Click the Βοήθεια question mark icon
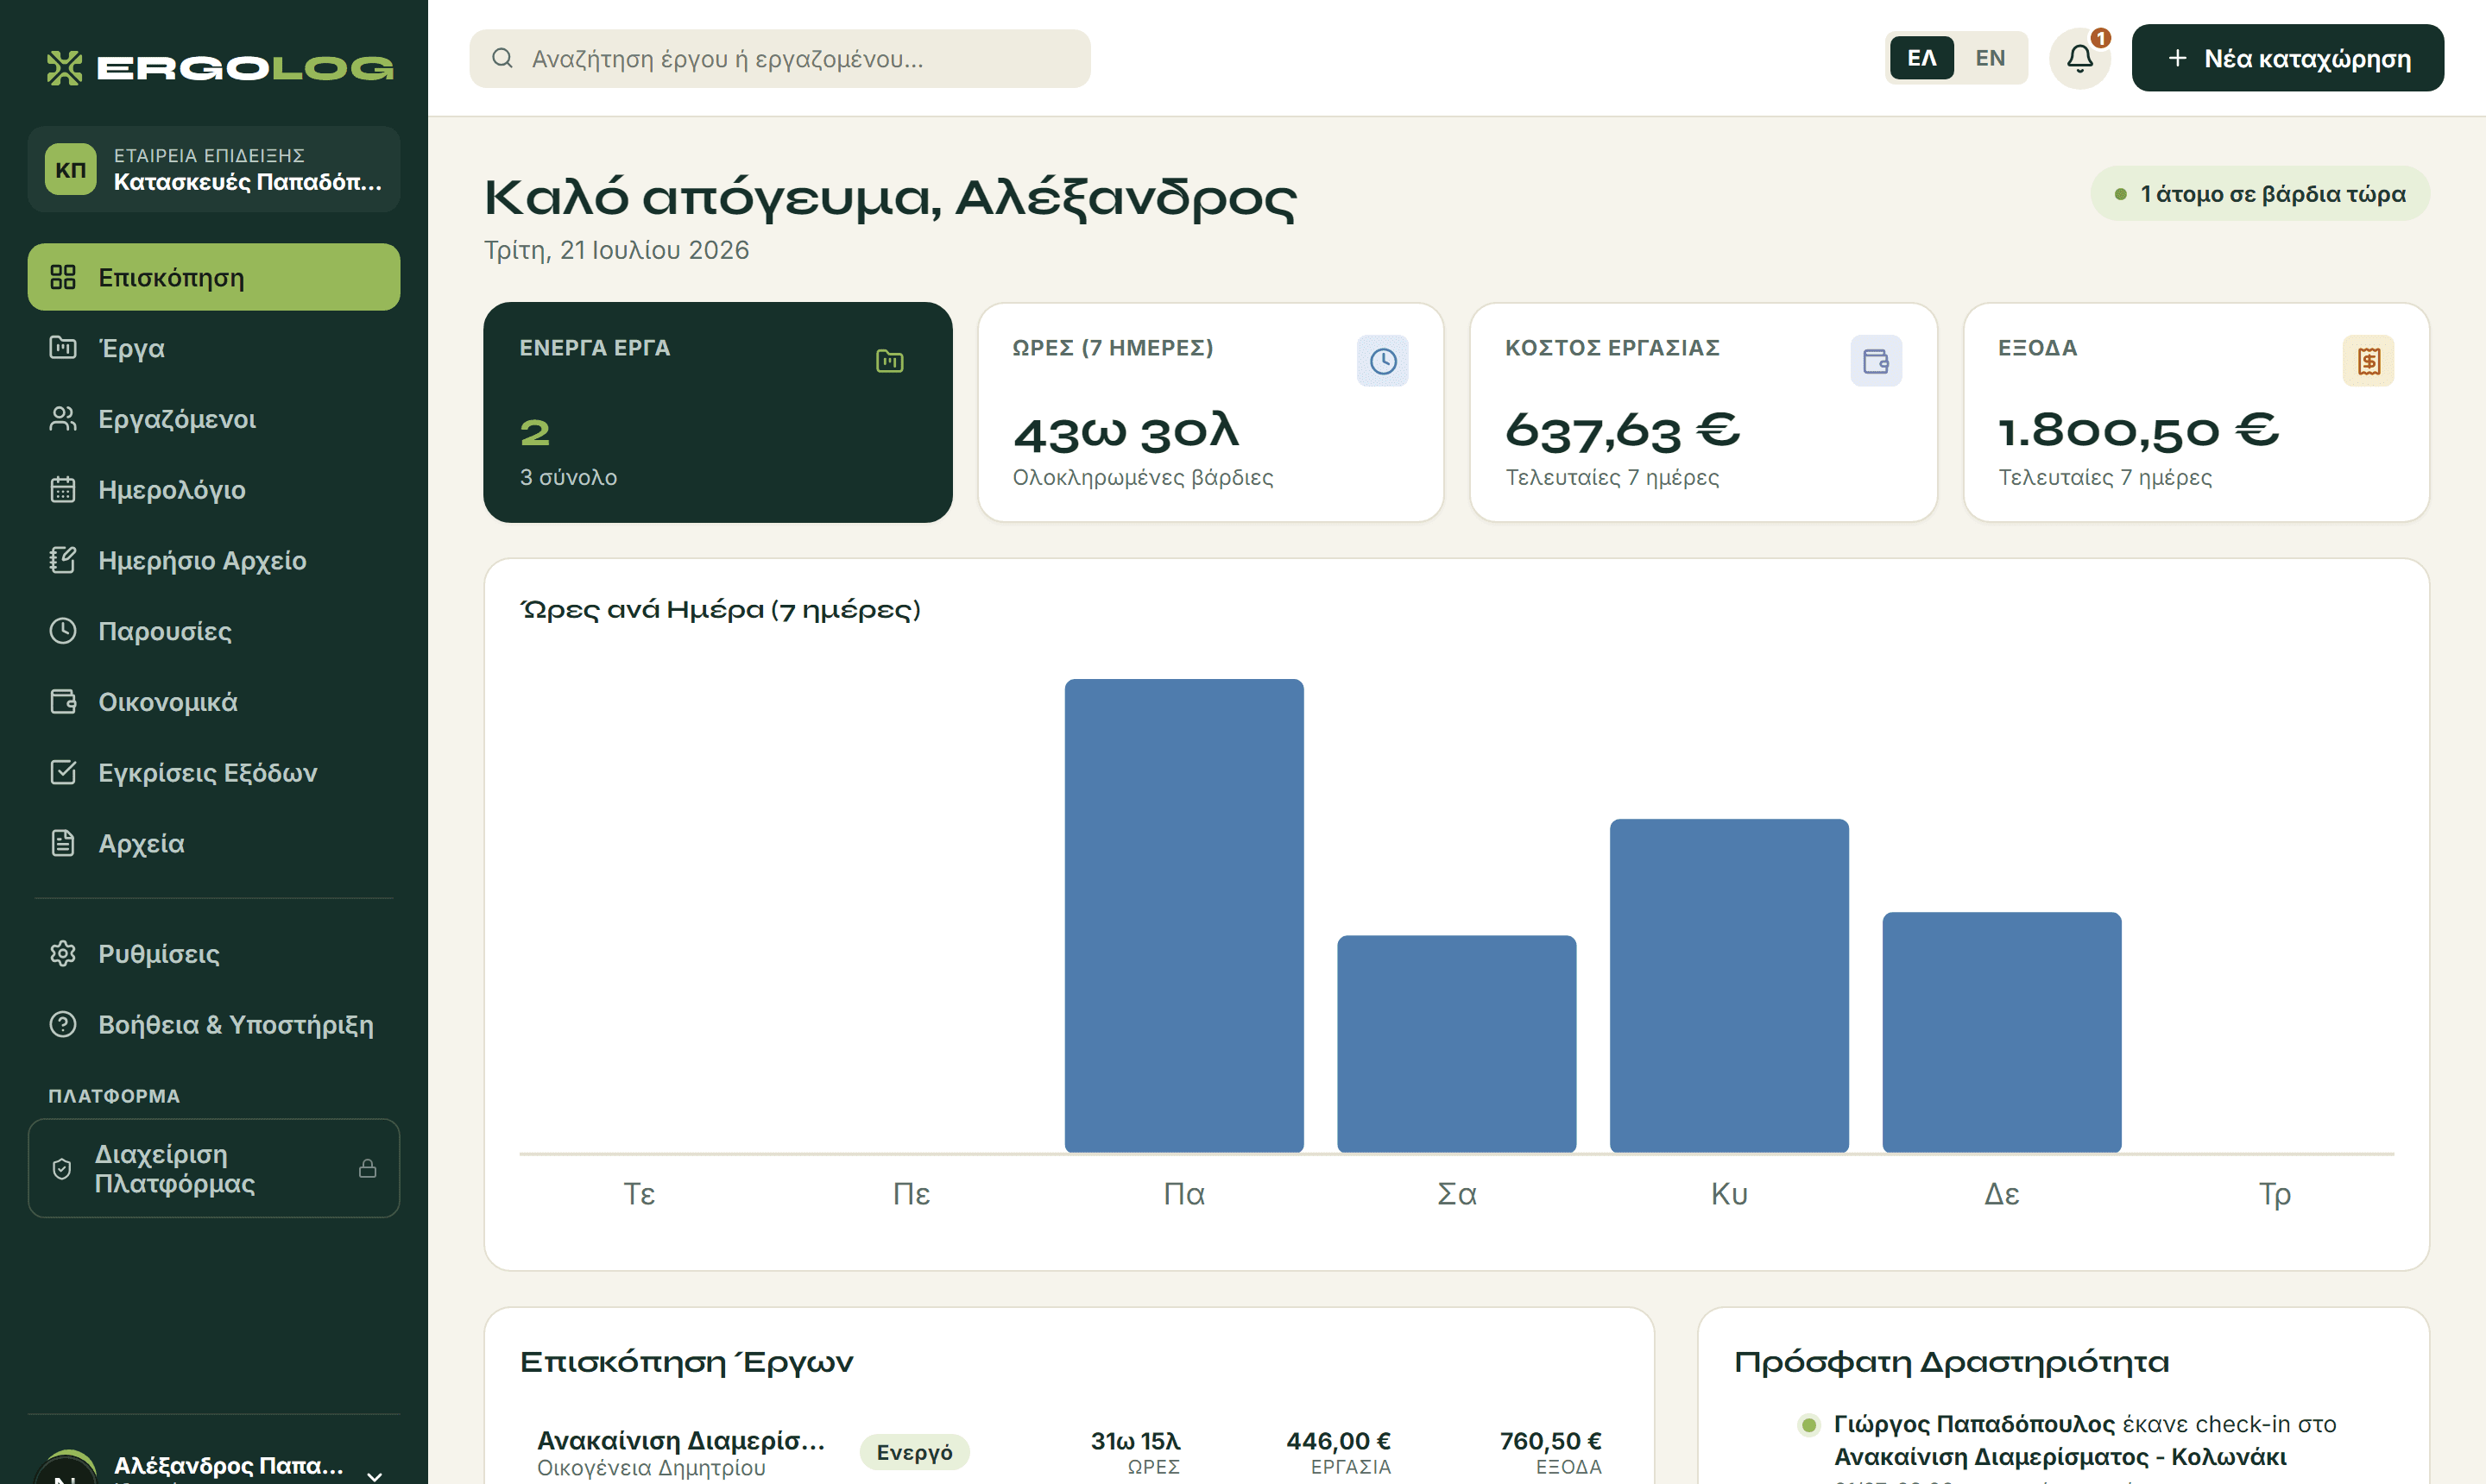Screen dimensions: 2486x1484 (63, 1025)
